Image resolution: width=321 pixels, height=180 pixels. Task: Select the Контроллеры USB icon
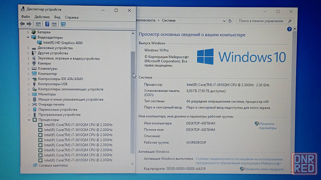(x=34, y=84)
